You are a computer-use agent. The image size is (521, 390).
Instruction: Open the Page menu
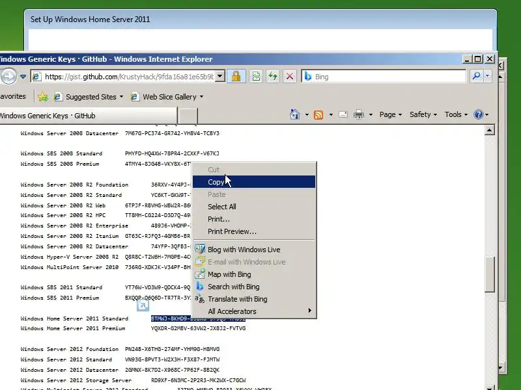pos(391,115)
